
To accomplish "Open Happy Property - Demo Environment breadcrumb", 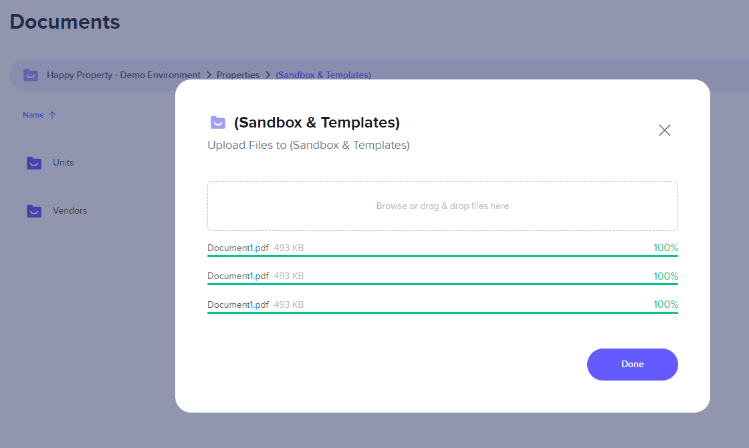I will click(x=123, y=75).
